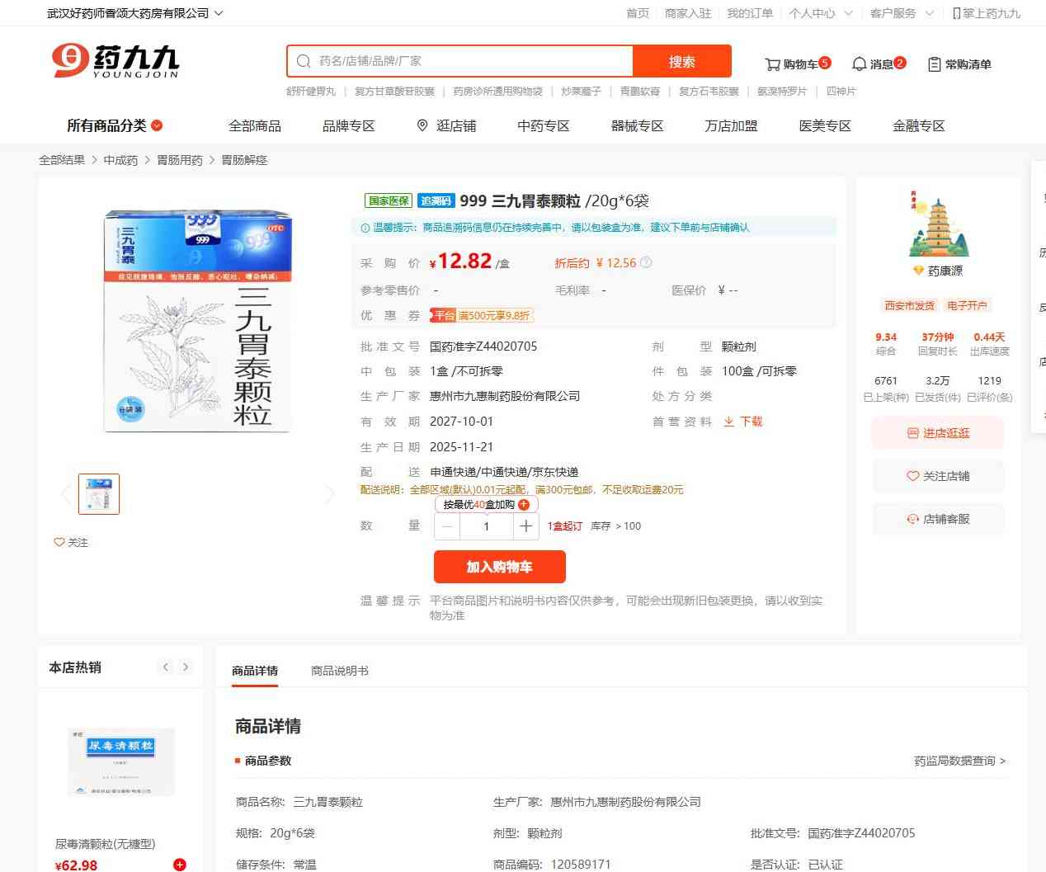Click the help icon beside 折后约 price
This screenshot has width=1046, height=872.
pos(646,263)
